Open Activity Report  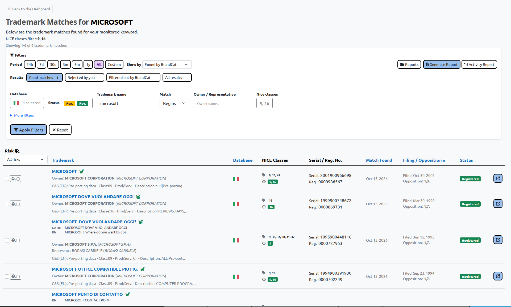click(x=479, y=65)
